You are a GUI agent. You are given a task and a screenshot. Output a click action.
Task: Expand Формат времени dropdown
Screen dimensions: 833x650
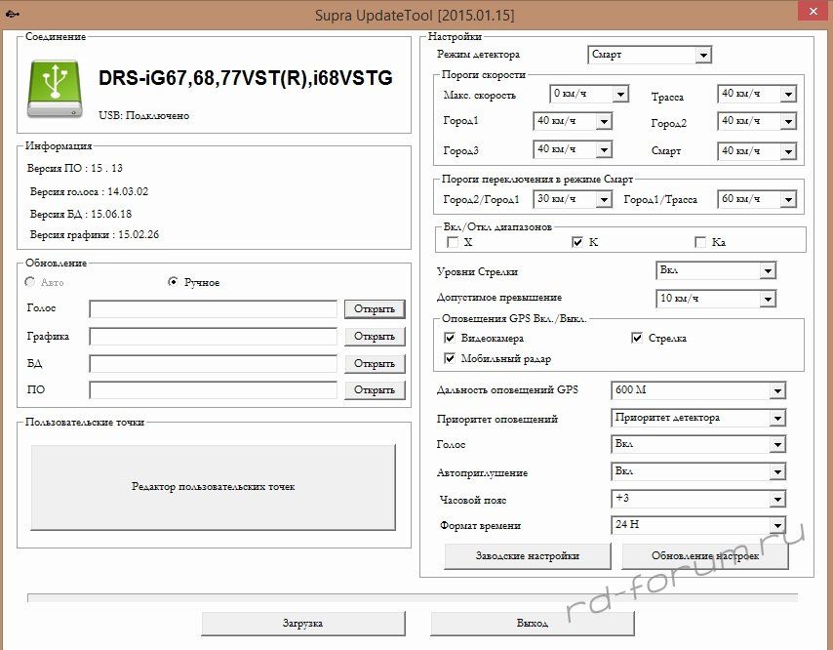pos(698,525)
